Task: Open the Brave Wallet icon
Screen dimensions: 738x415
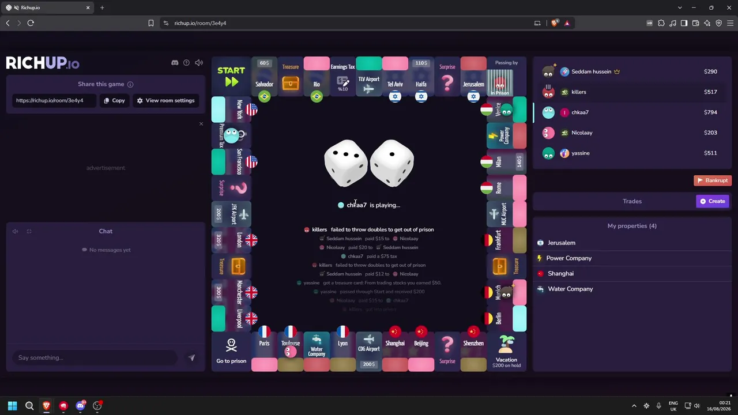Action: (x=695, y=23)
